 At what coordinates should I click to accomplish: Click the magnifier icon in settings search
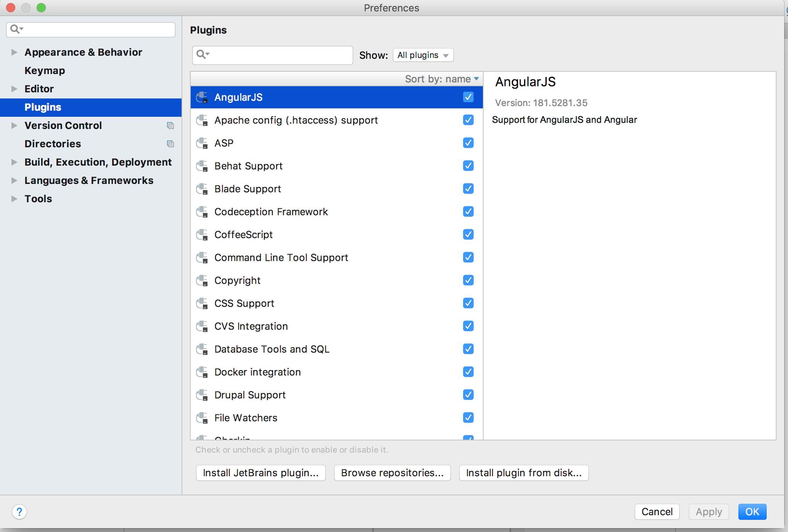tap(16, 29)
